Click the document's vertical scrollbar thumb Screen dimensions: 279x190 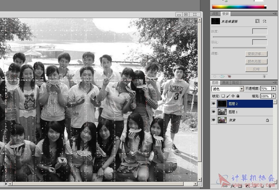(199, 92)
